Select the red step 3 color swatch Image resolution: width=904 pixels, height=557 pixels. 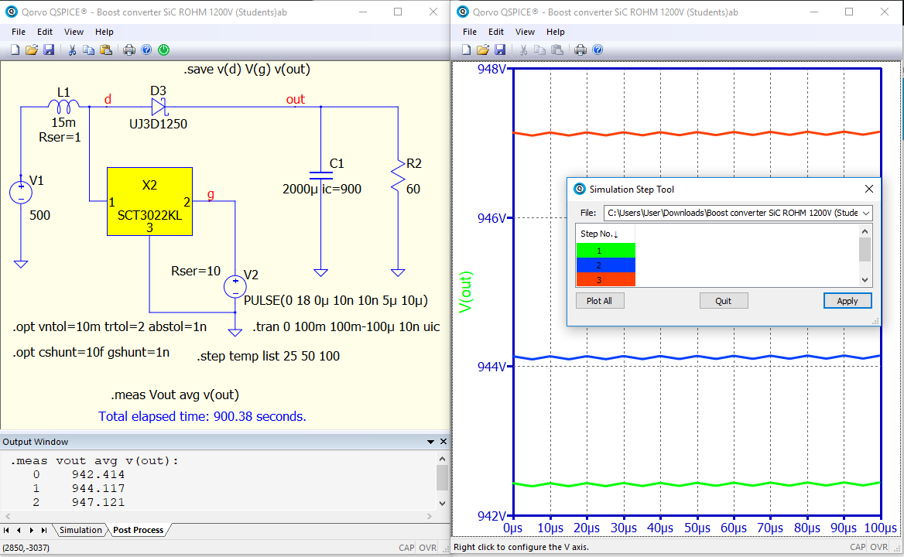(x=606, y=279)
